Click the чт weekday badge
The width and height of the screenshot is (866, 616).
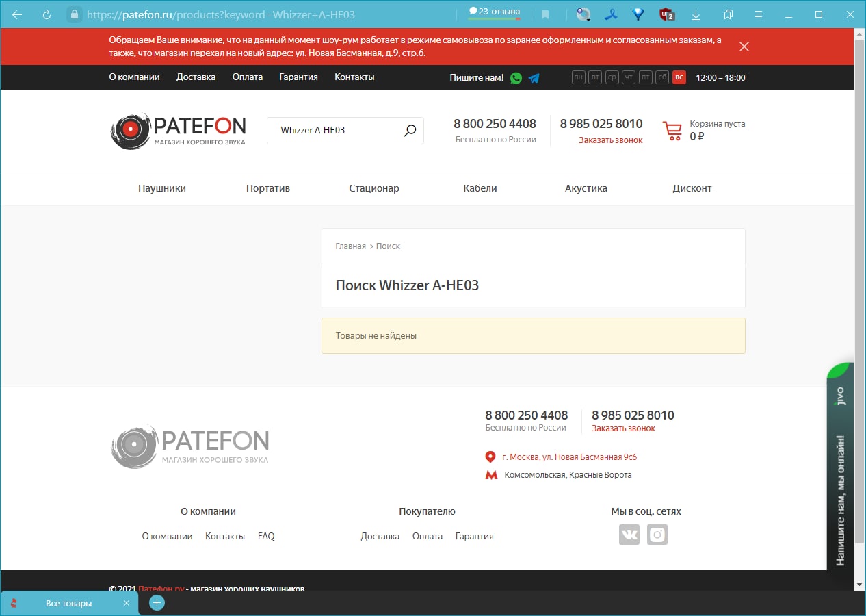point(629,77)
